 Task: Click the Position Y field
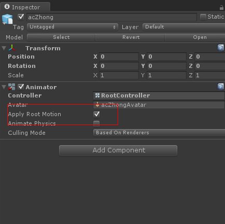tap(166, 57)
